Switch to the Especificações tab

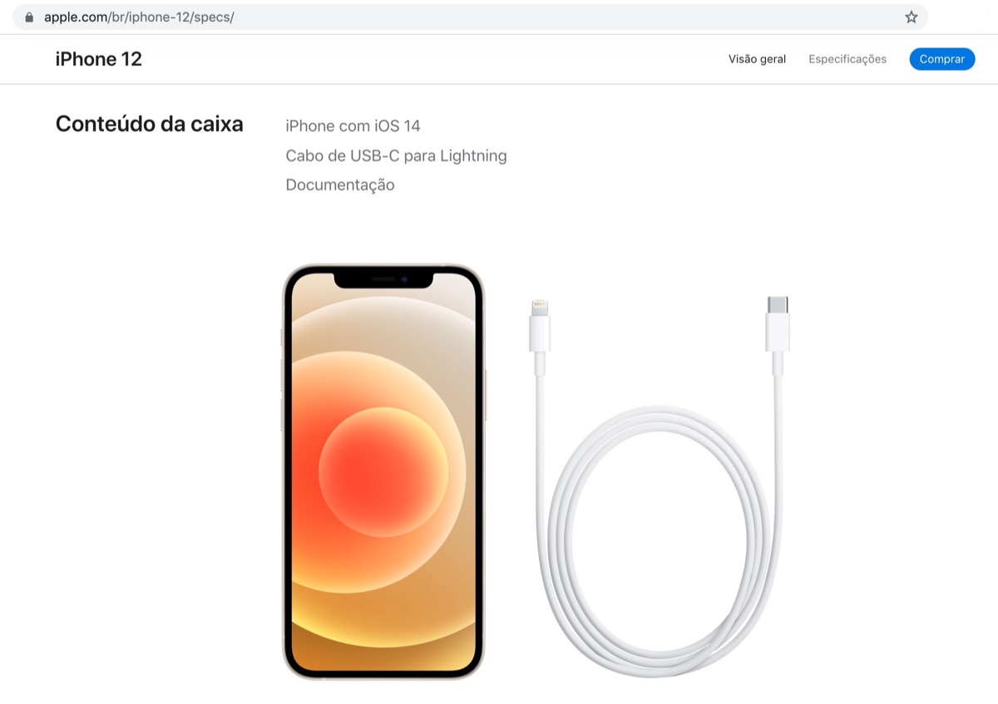847,59
